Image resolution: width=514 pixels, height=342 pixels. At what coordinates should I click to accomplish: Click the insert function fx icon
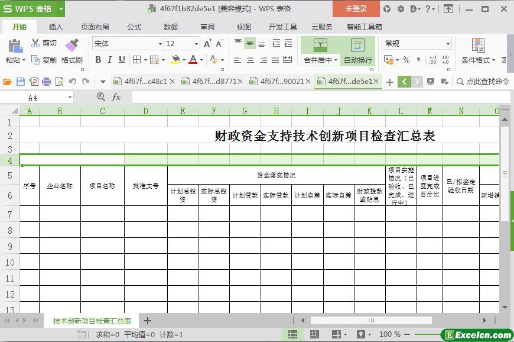pos(116,97)
